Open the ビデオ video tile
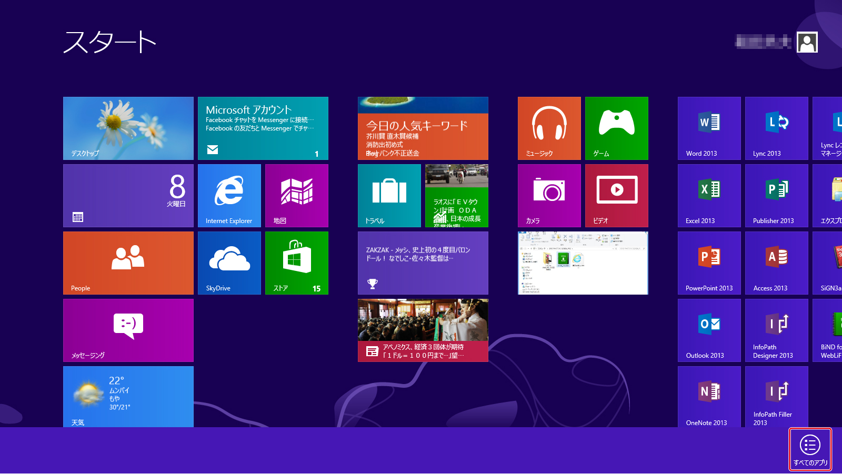Image resolution: width=842 pixels, height=474 pixels. 617,196
